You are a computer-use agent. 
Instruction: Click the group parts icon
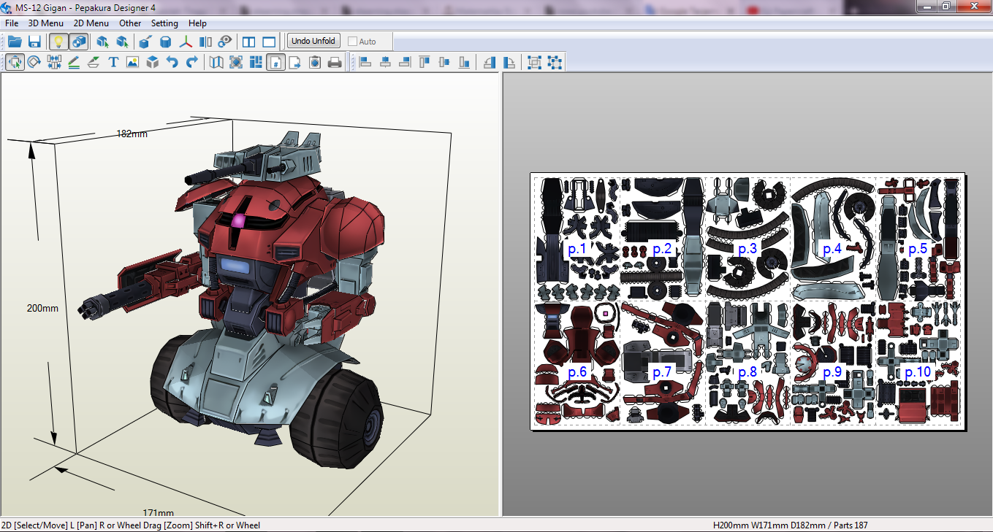pos(535,62)
